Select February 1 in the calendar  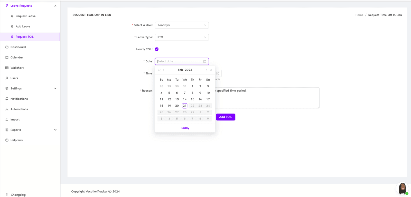pyautogui.click(x=192, y=86)
